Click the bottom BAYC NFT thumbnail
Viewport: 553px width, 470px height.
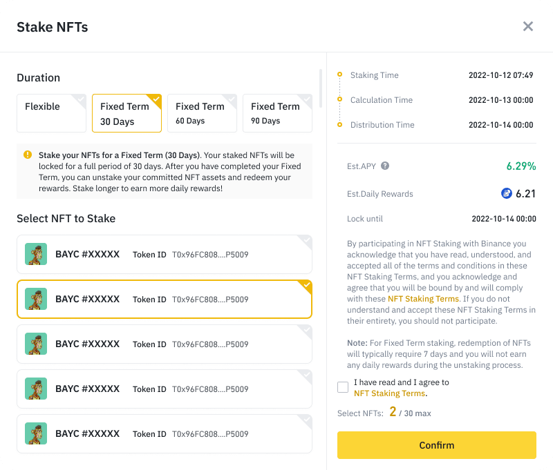coord(35,433)
